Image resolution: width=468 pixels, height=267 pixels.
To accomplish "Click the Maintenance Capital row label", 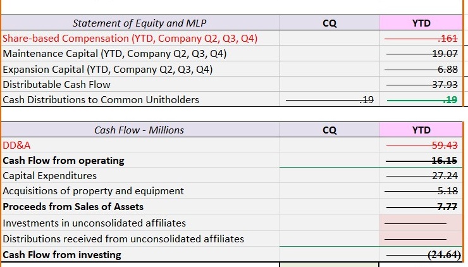I will [114, 54].
